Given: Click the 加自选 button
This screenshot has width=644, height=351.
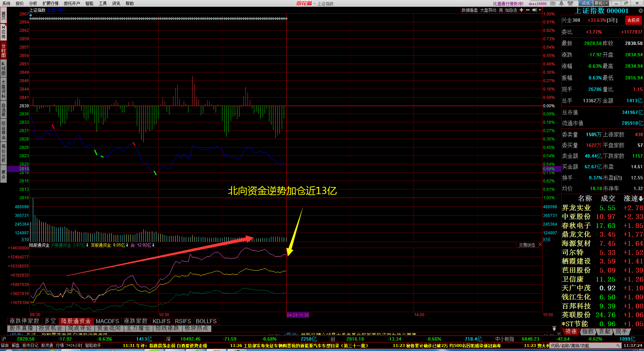Looking at the screenshot, I should tap(511, 10).
